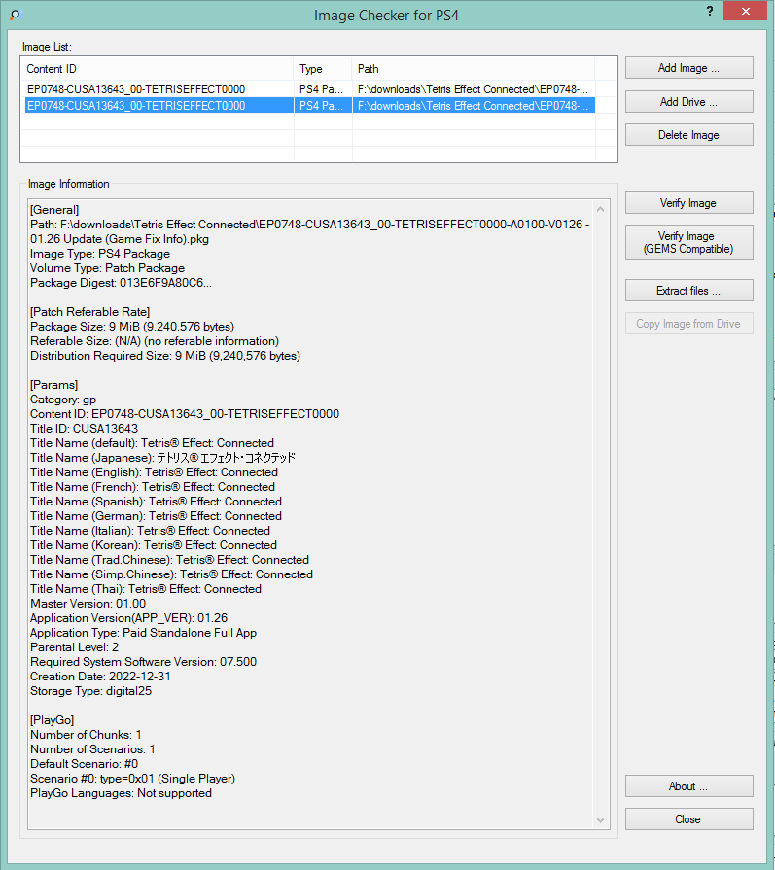Click the [Patch Referable Rate] heading
Viewport: 775px width, 870px height.
tap(89, 312)
